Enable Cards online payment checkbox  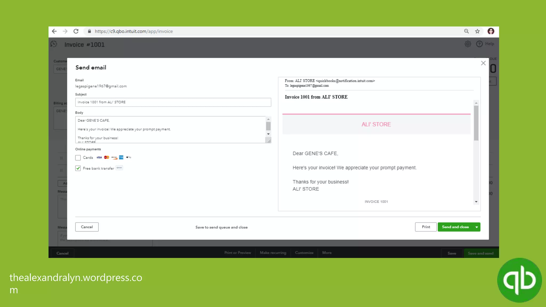tap(78, 158)
